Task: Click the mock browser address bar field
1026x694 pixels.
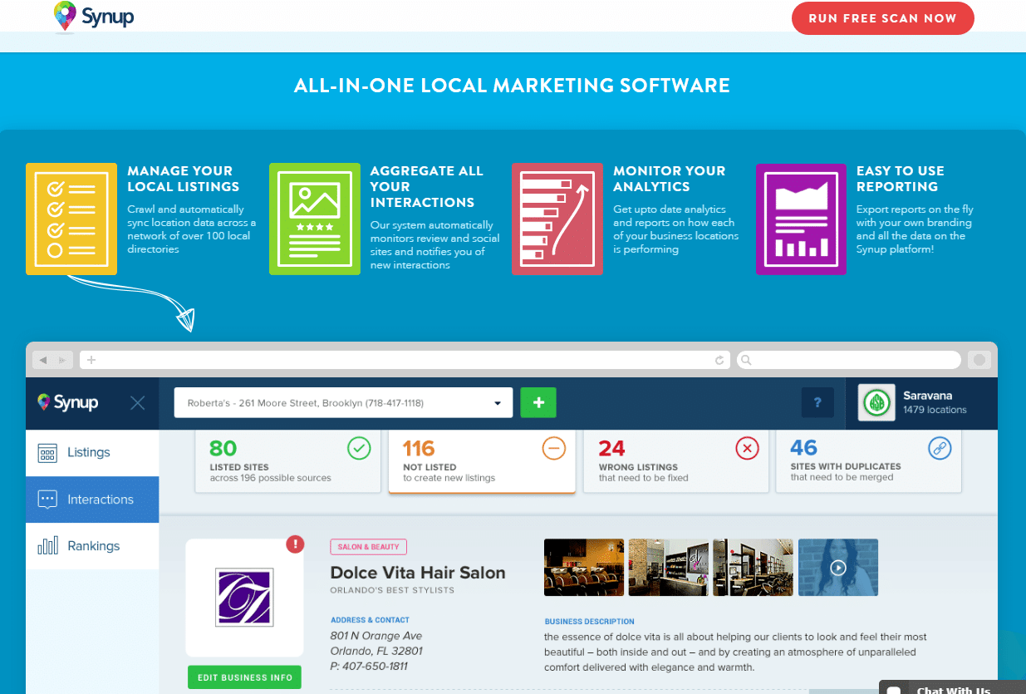Action: tap(405, 360)
